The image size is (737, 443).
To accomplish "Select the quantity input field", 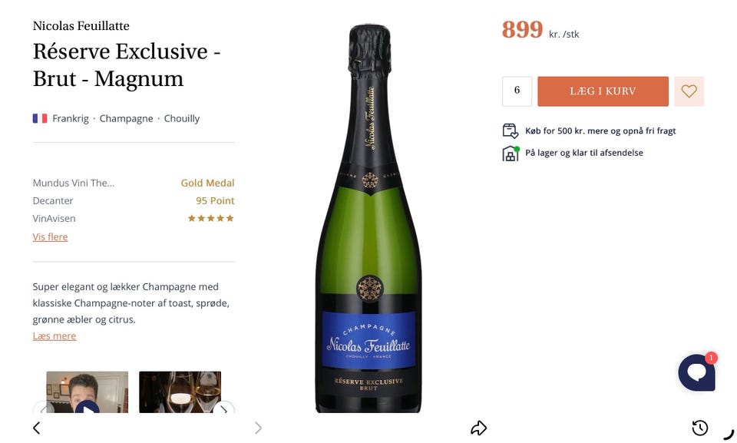I will click(x=517, y=91).
